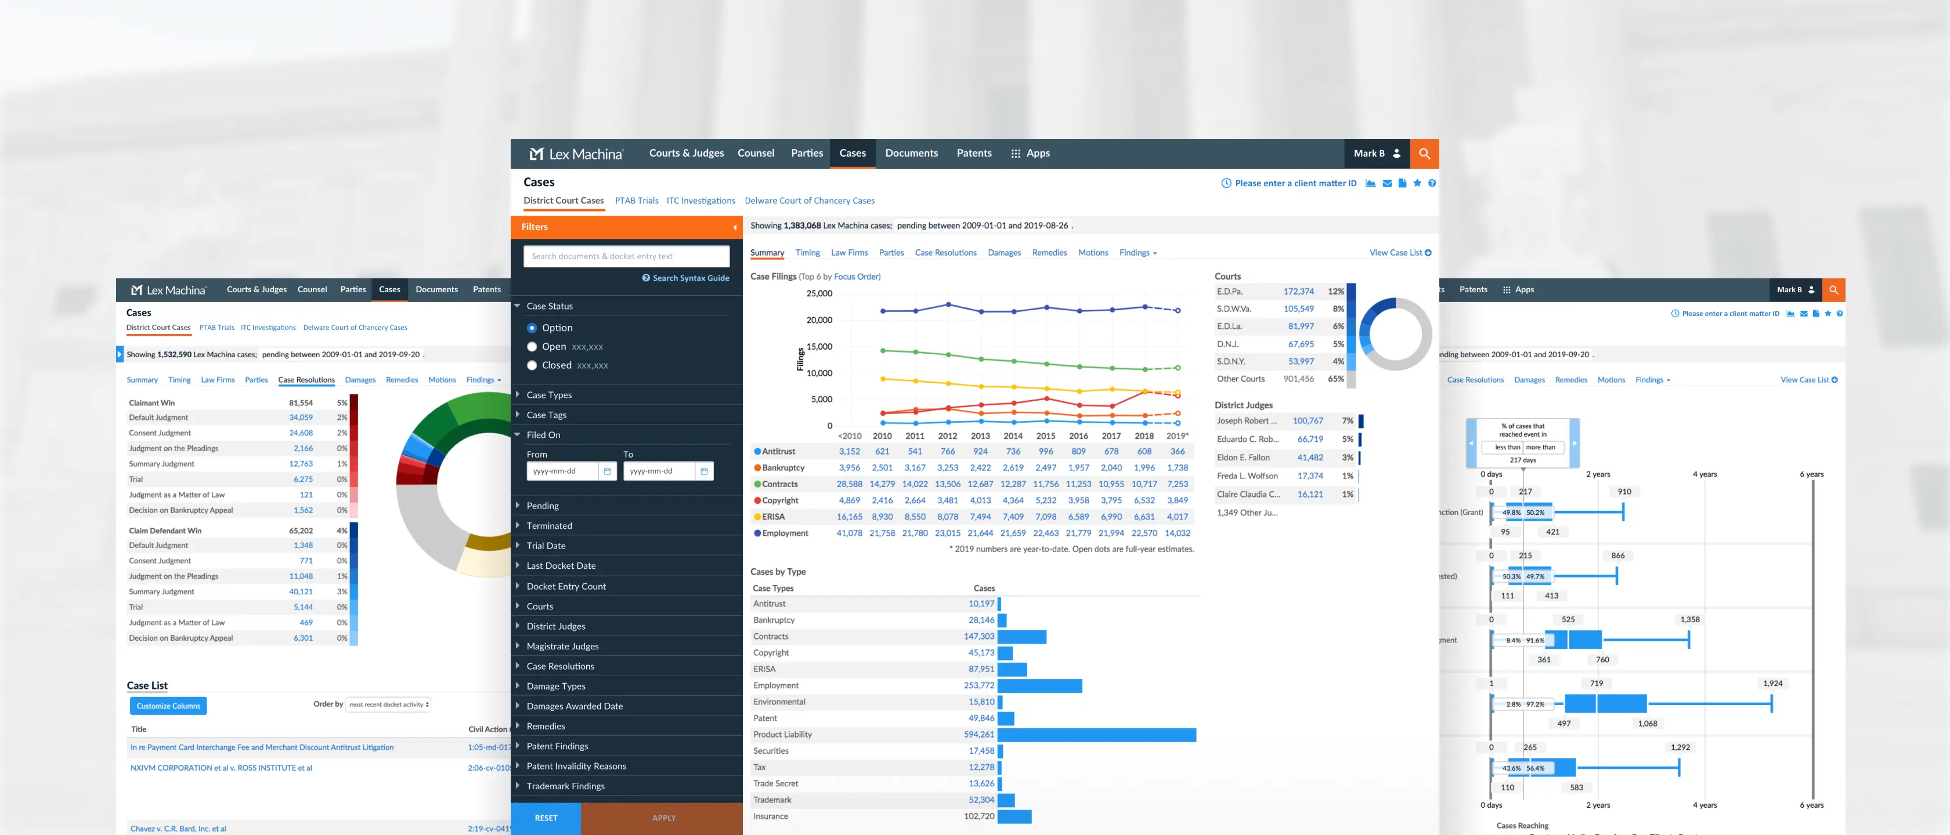Click the orange search magnifier icon
Viewport: 1950px width, 835px height.
[1424, 154]
